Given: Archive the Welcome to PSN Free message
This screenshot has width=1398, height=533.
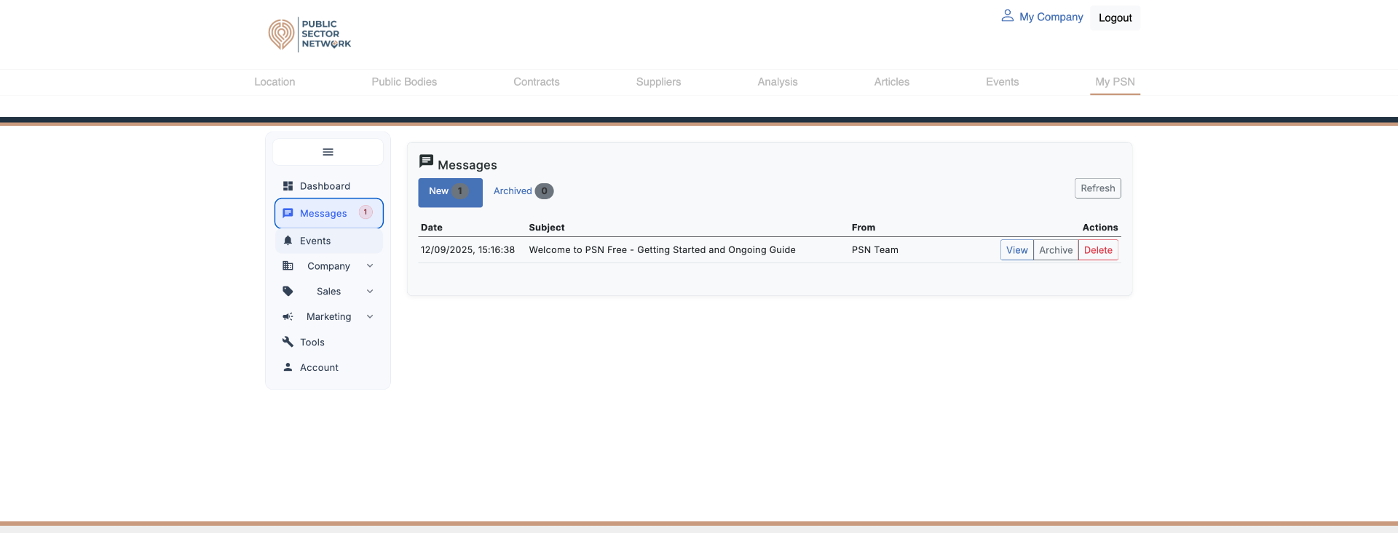Looking at the screenshot, I should (1056, 250).
